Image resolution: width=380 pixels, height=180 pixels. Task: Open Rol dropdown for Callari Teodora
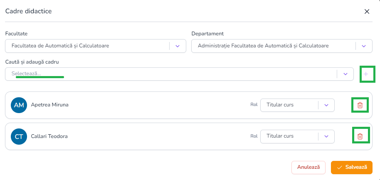point(289,136)
